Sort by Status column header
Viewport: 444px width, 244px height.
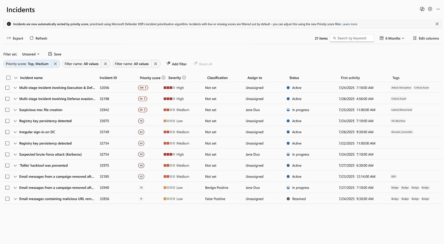[294, 78]
